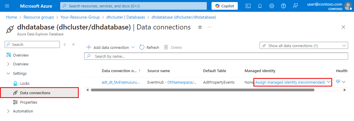This screenshot has width=354, height=121.
Task: Select Properties in the Settings menu
Action: tap(28, 102)
